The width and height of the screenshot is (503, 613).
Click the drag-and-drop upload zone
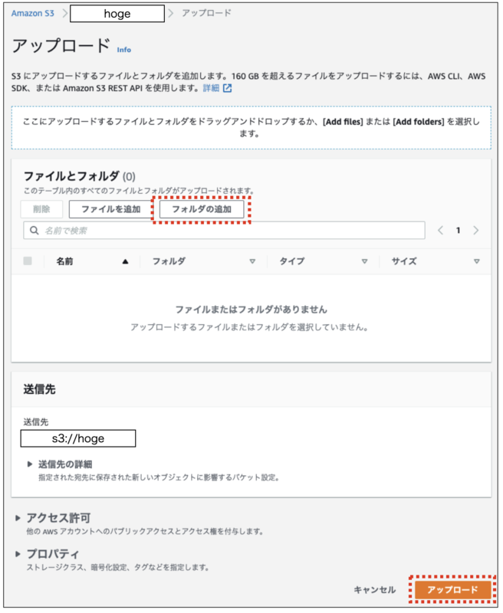(251, 127)
